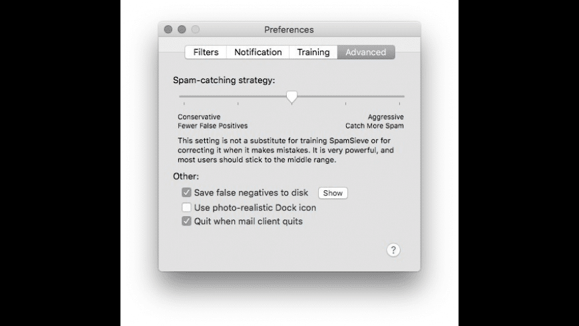Click the spam-catching strategy slider thumb

tap(291, 97)
